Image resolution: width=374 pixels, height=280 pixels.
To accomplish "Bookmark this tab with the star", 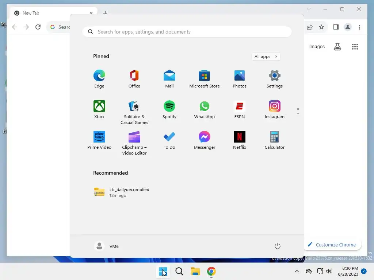I will click(321, 27).
